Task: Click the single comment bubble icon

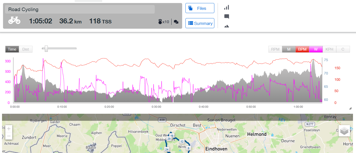Action: point(226,17)
